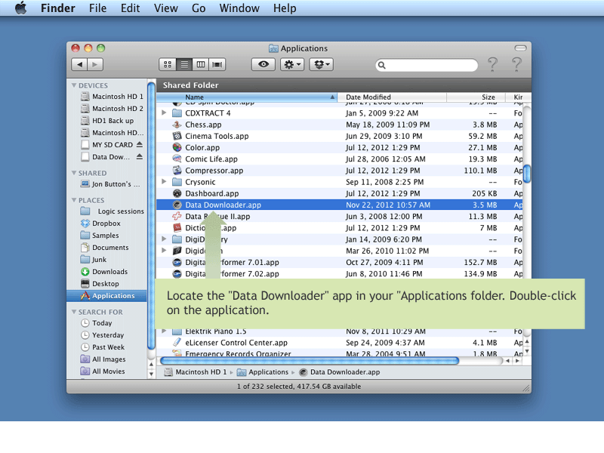
Task: Click the horizontal scrollbar in file list
Action: point(310,361)
